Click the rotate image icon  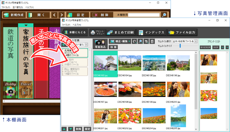click(x=134, y=41)
